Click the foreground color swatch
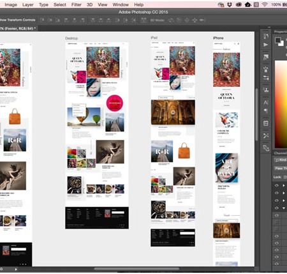Viewport: 287px width, 274px height. pyautogui.click(x=277, y=40)
